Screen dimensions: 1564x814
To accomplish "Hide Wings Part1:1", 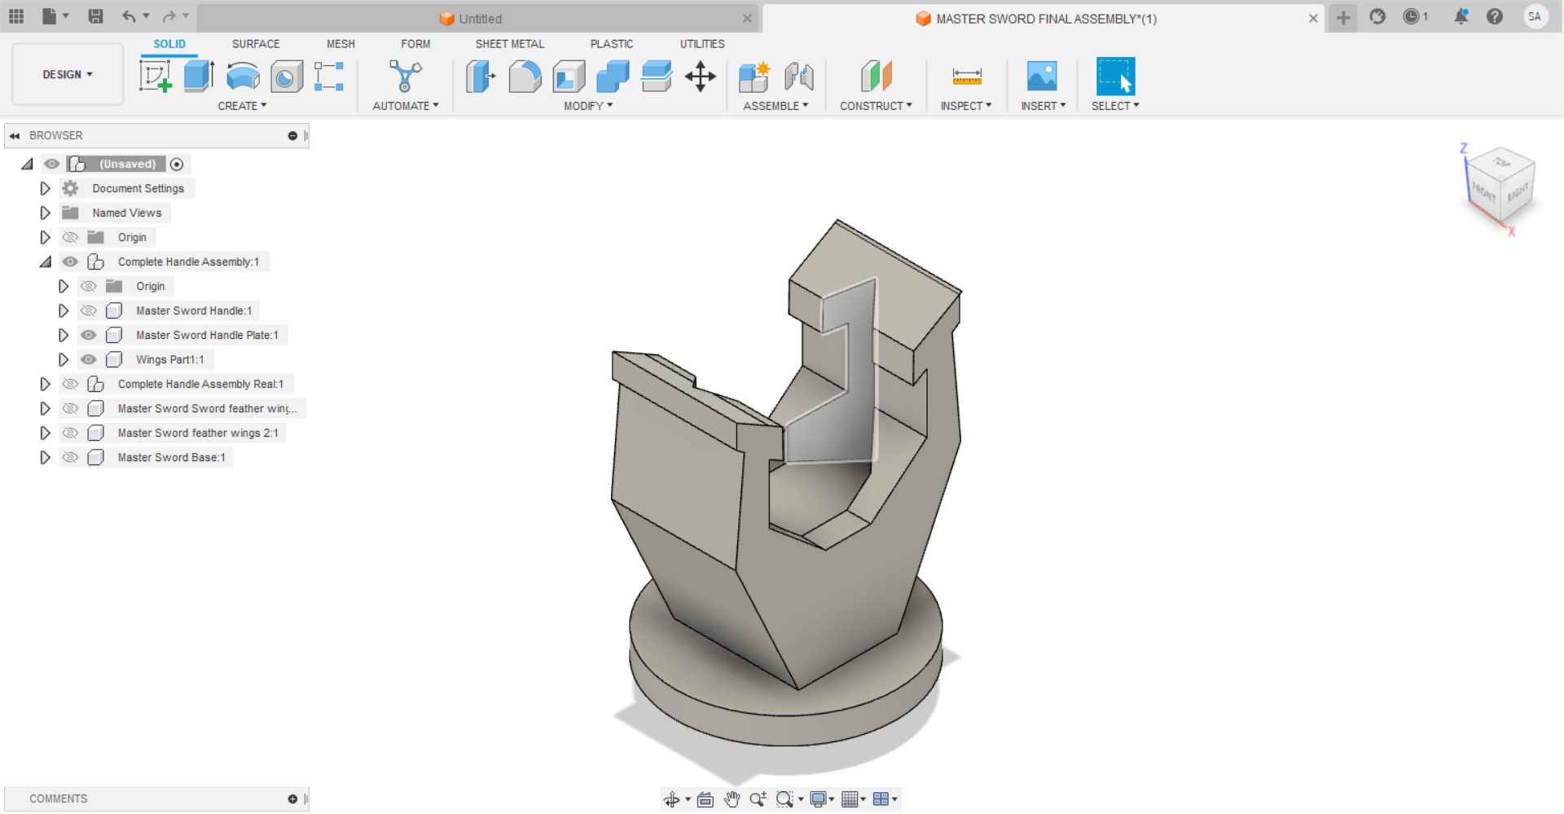I will click(89, 359).
